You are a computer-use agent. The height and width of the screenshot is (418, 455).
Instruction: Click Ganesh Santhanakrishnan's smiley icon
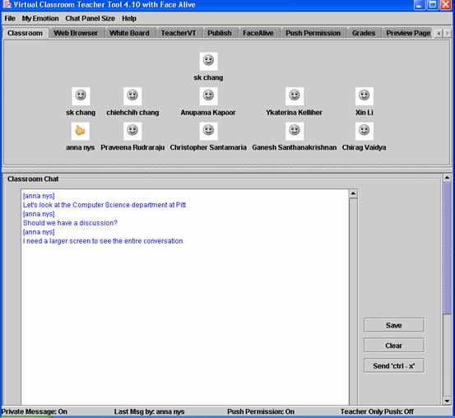(295, 131)
